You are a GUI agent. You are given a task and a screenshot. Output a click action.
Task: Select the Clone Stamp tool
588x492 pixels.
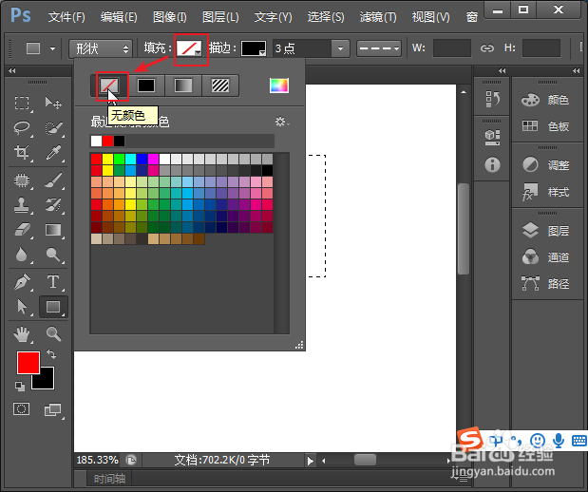pos(22,205)
